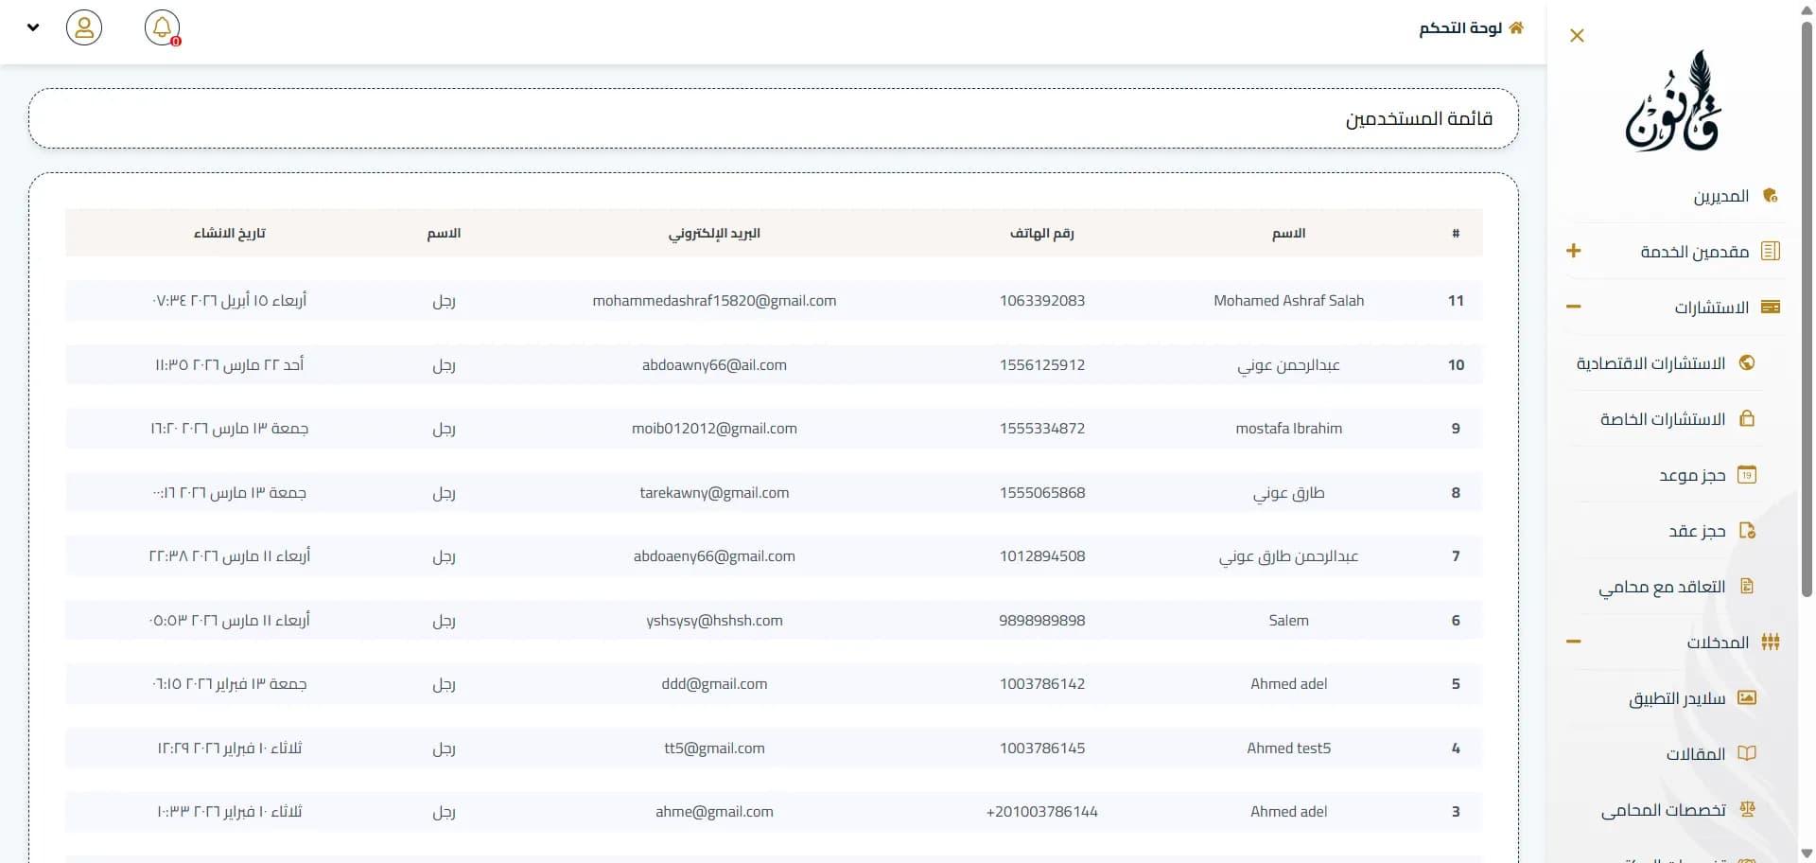Screen dimensions: 1816x863
Task: Click the scrollbar down arrow
Action: click(1807, 854)
